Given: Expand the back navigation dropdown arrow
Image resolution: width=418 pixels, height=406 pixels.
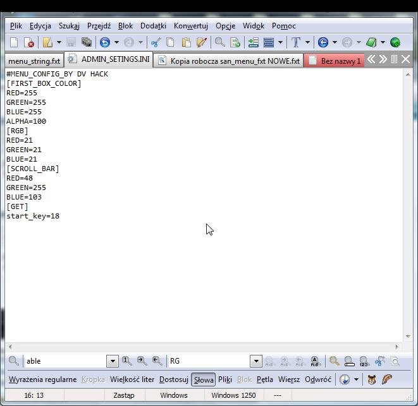Looking at the screenshot, I should coord(335,42).
